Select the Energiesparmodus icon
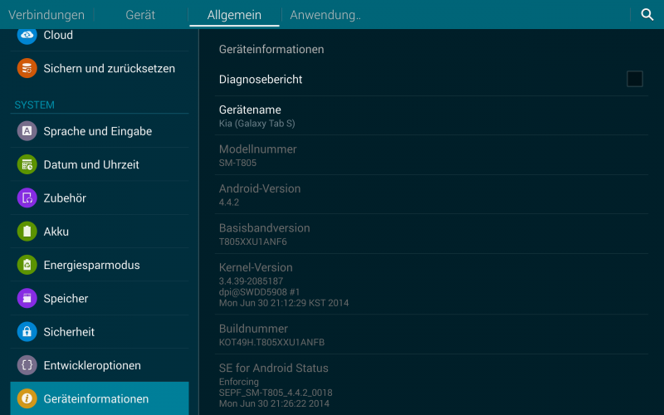 tap(27, 265)
